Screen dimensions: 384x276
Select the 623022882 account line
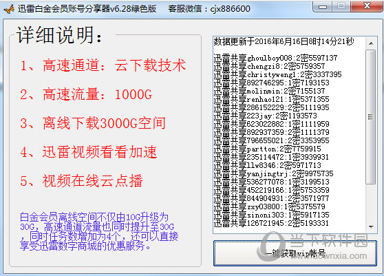[x=271, y=124]
